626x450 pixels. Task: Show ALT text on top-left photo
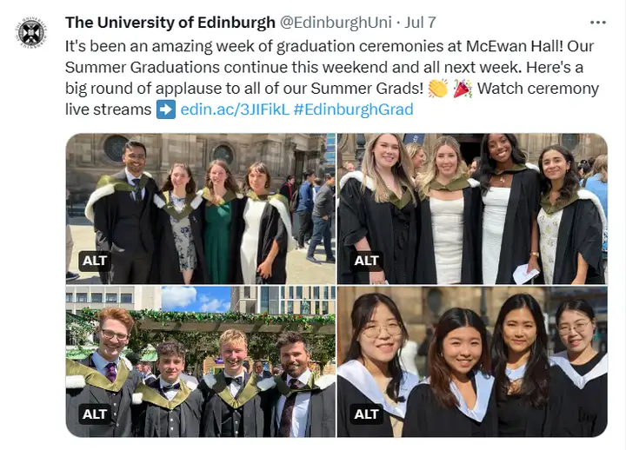coord(95,261)
